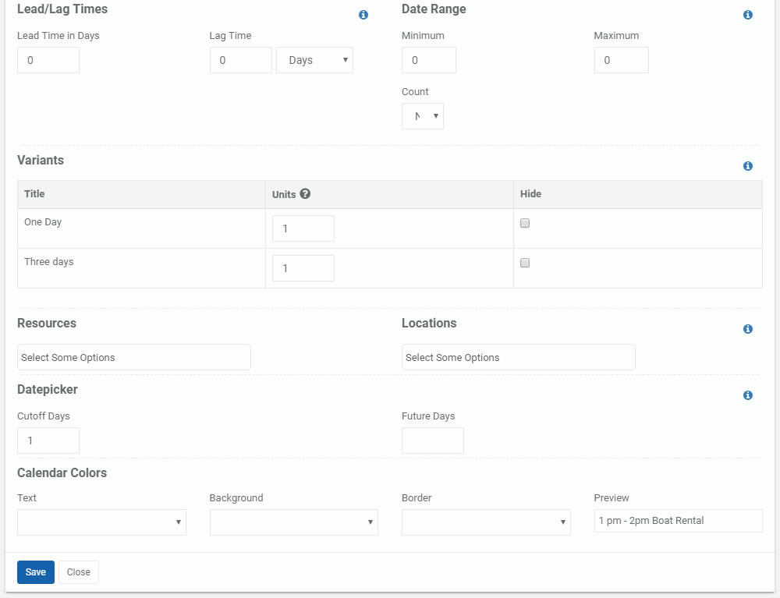Focus the Lag Time number field
This screenshot has width=780, height=598.
point(241,60)
